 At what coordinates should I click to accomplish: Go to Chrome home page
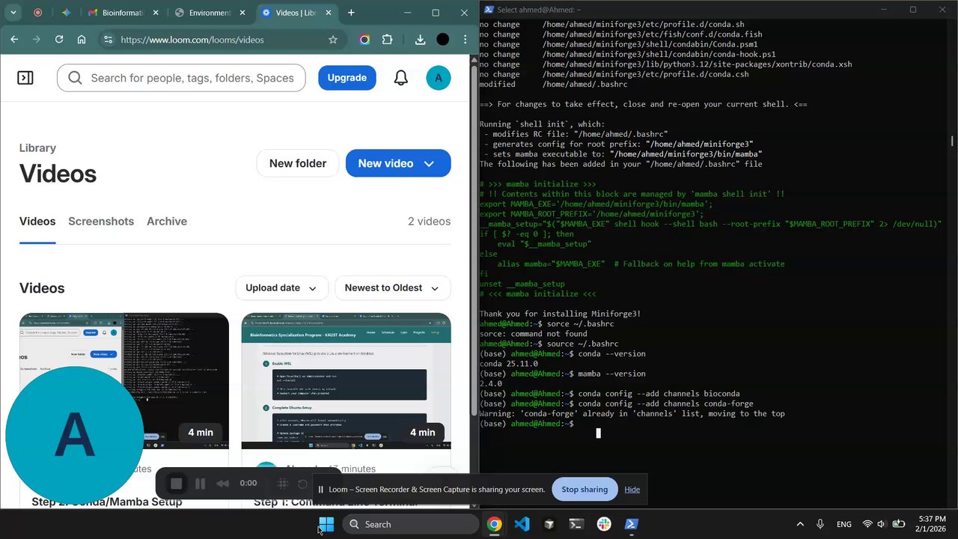pyautogui.click(x=82, y=40)
